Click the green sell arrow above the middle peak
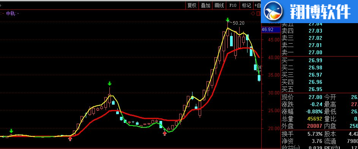The image size is (358, 149). coord(110,83)
